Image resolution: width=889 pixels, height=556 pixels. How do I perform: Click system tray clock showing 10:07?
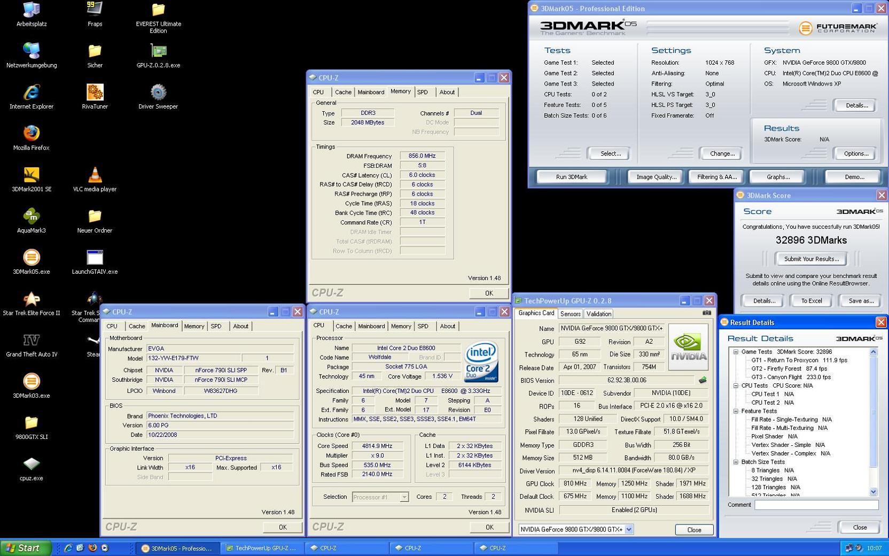click(874, 548)
